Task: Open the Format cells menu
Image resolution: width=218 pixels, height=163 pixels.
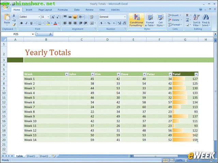Action: click(175, 25)
